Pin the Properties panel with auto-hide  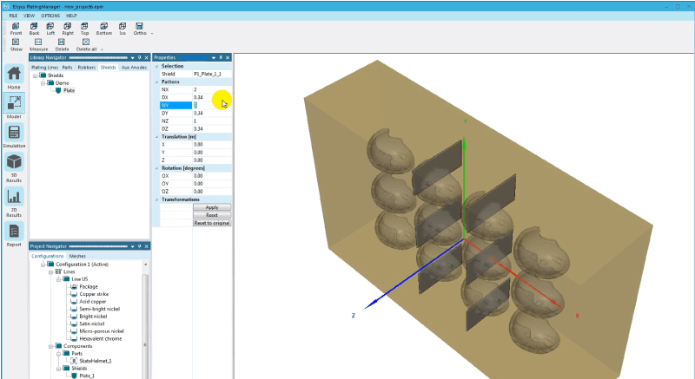point(222,57)
